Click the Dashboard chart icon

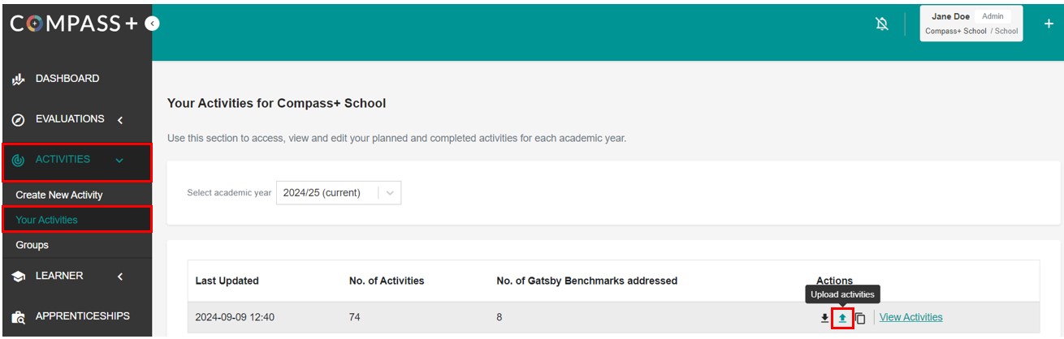[x=18, y=79]
